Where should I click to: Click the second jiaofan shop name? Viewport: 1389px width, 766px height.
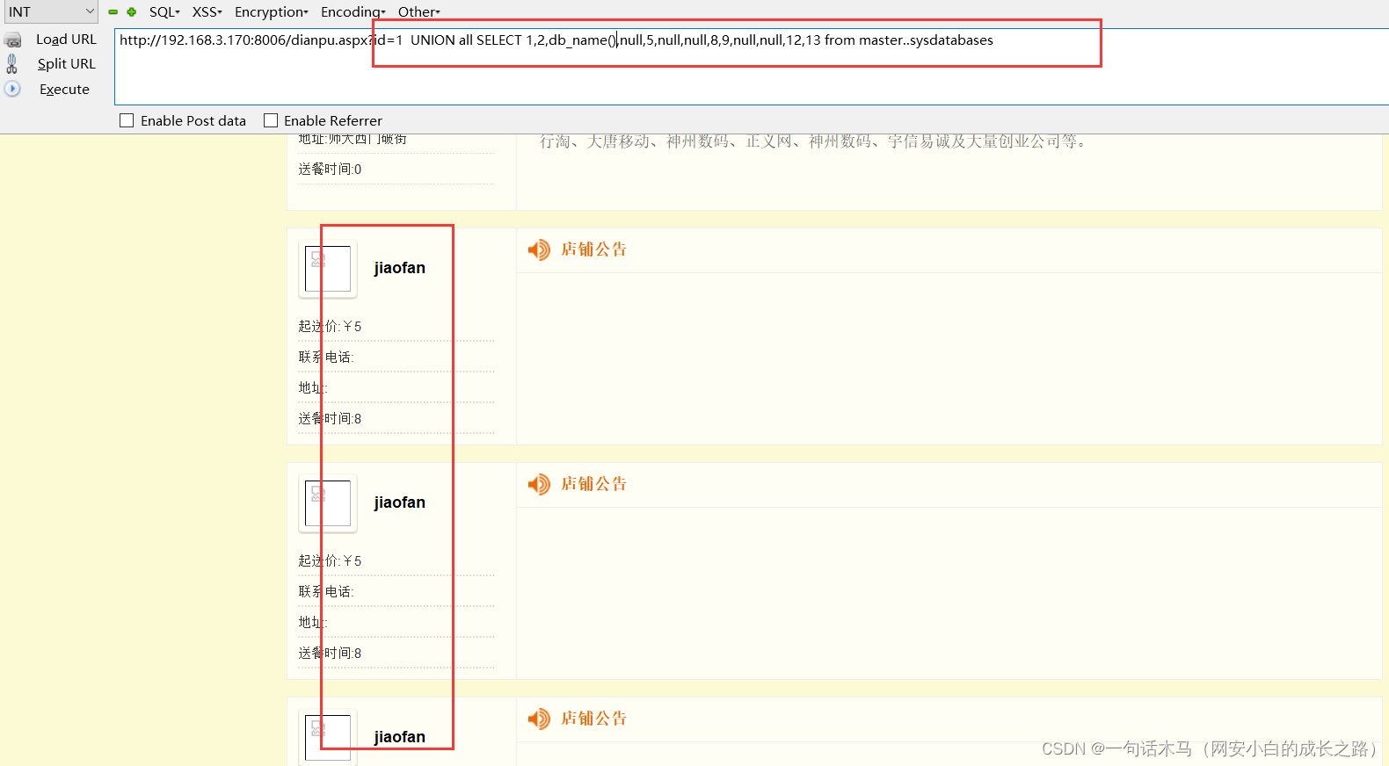click(400, 502)
